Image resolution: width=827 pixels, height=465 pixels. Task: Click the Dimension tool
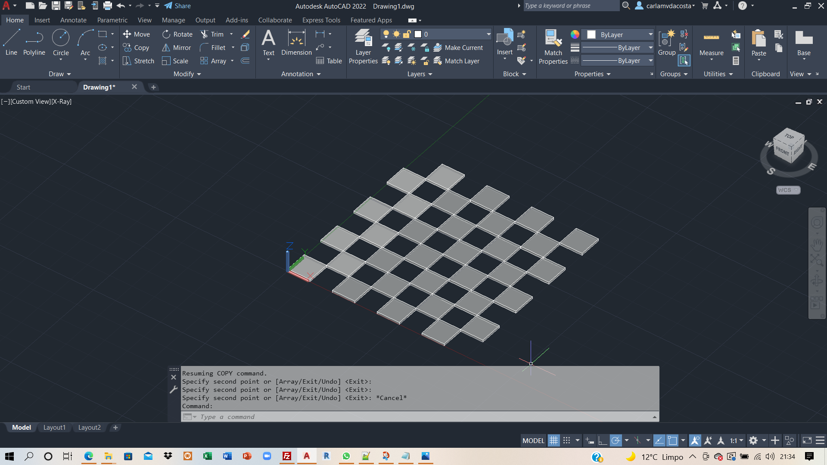pos(296,43)
